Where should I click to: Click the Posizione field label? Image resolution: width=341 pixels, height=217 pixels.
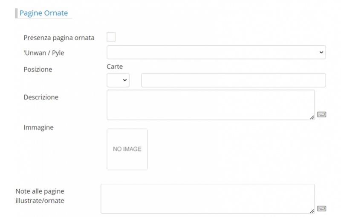[x=38, y=69]
